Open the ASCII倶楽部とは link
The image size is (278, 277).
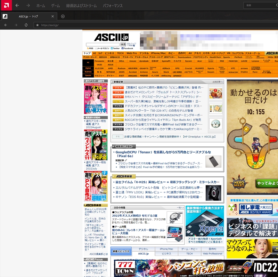98,254
